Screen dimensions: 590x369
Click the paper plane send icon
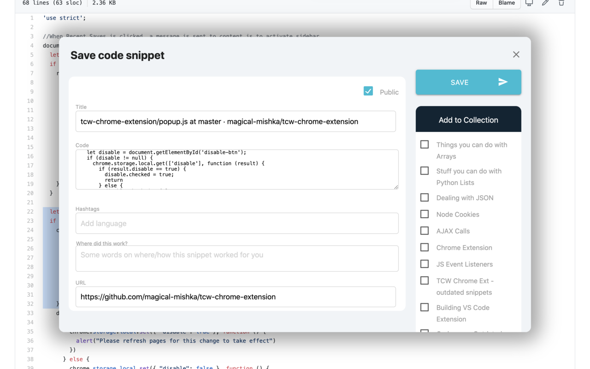tap(503, 82)
